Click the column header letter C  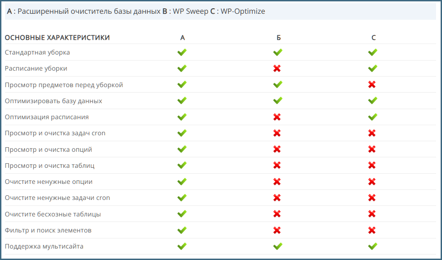click(x=374, y=38)
